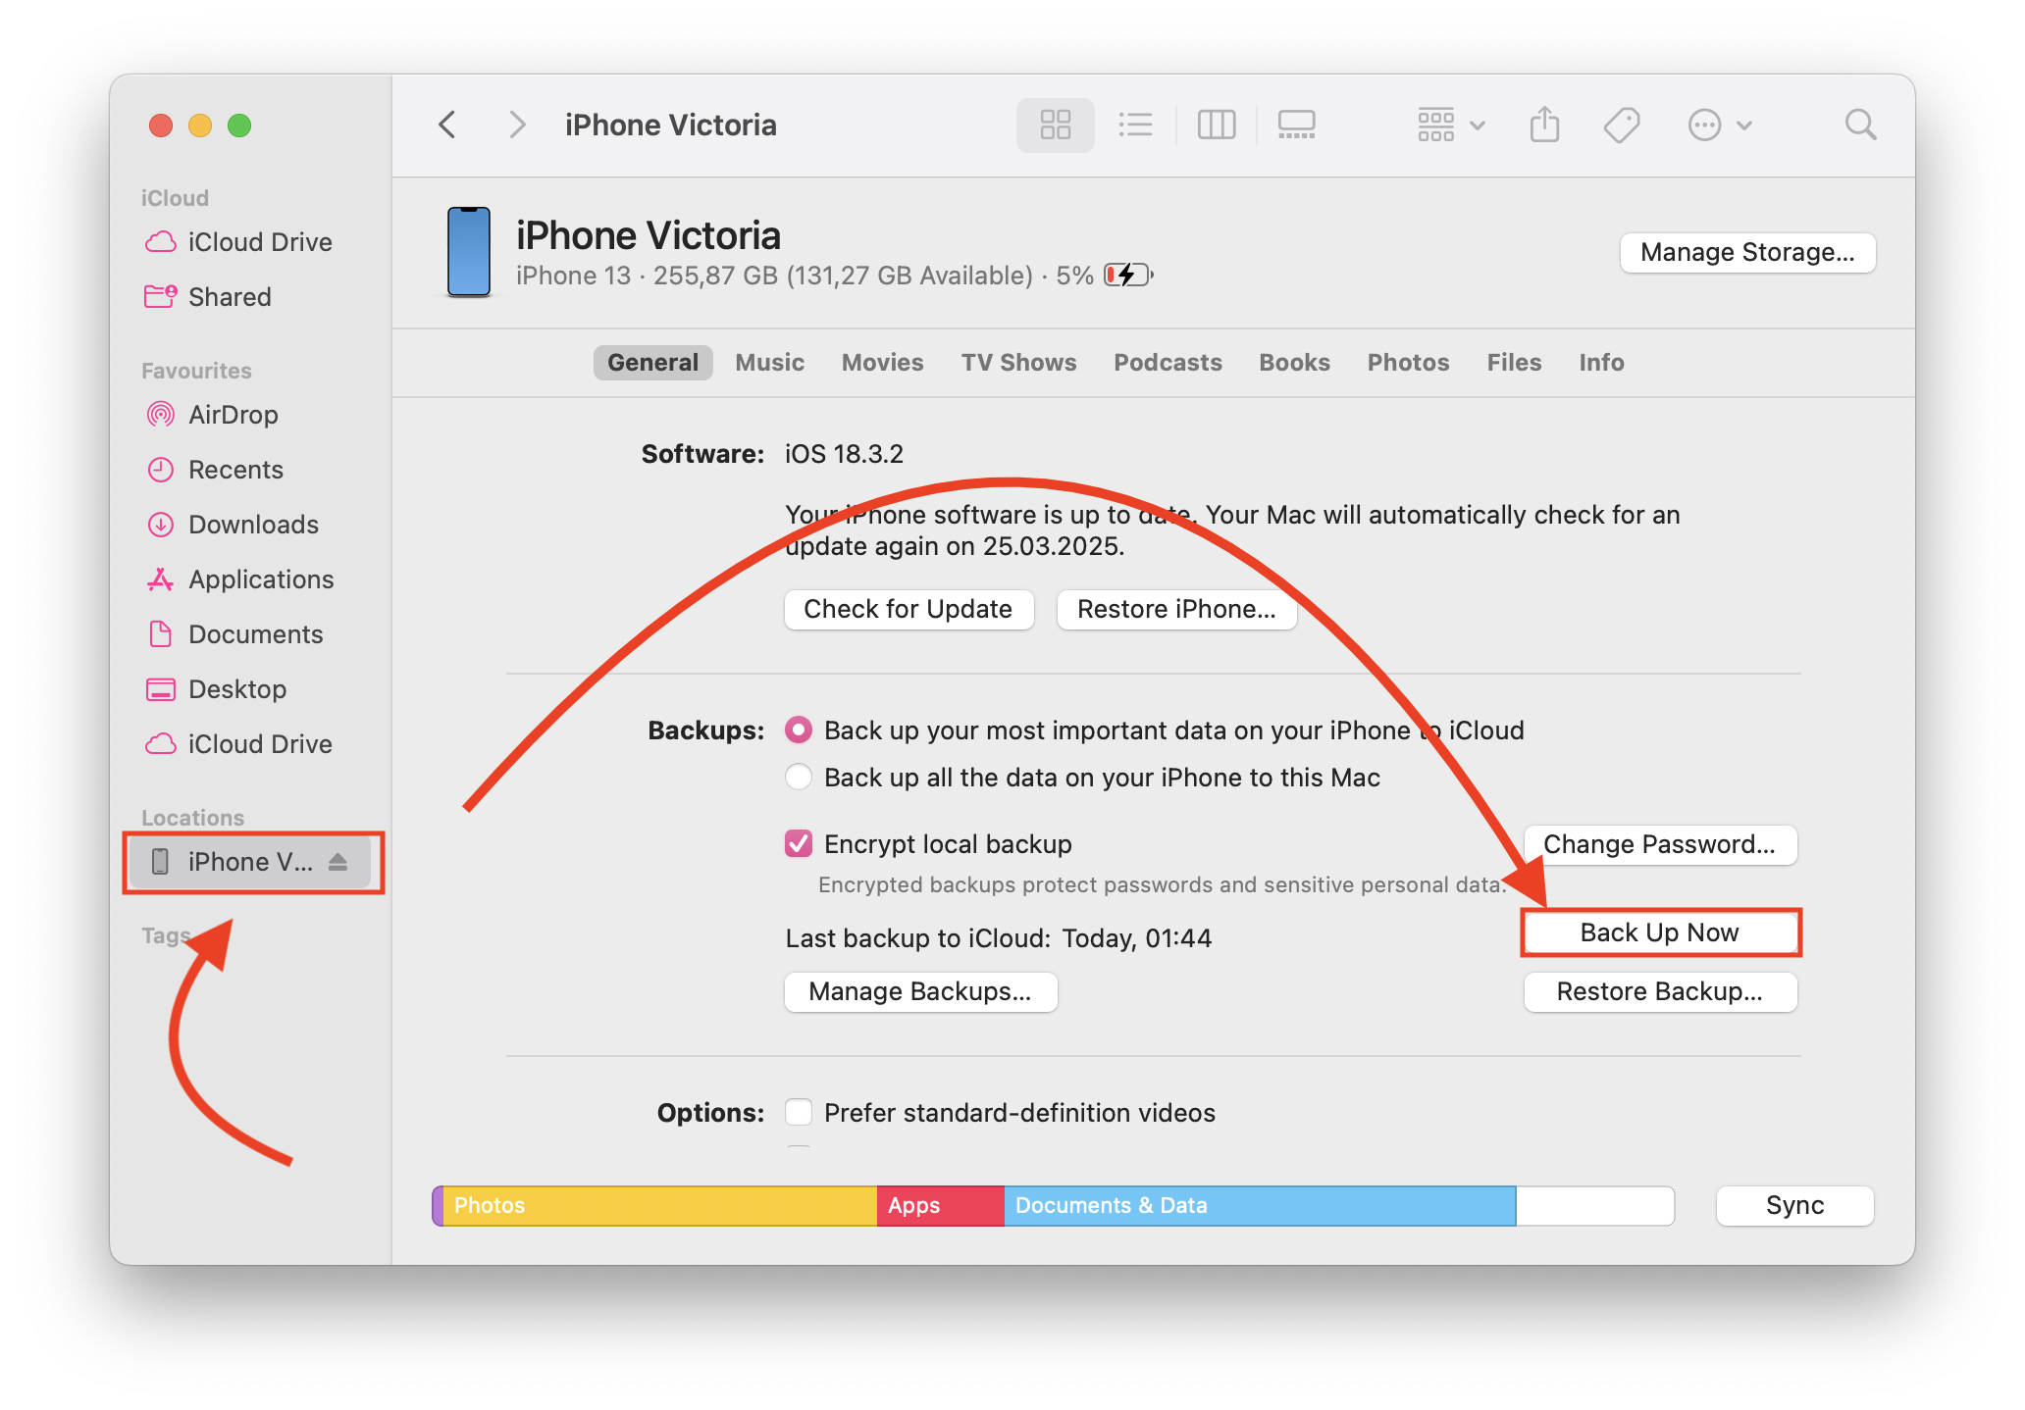Select iPhone V... under Locations

[250, 862]
